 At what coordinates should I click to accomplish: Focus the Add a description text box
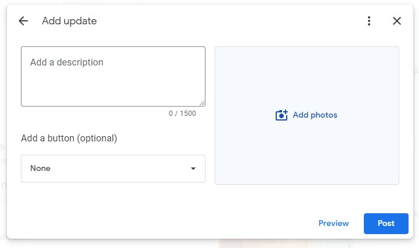pyautogui.click(x=113, y=76)
